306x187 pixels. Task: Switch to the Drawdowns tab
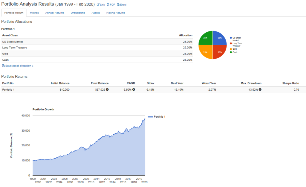pos(78,13)
